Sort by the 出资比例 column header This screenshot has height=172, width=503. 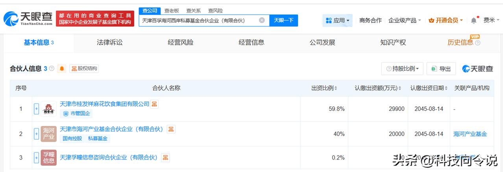[x=324, y=88]
